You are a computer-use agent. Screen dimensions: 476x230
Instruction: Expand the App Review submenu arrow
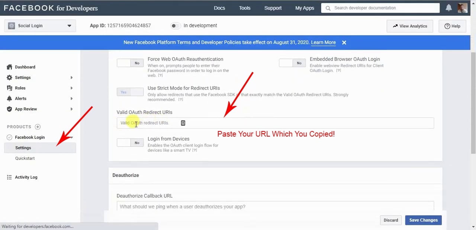[71, 109]
